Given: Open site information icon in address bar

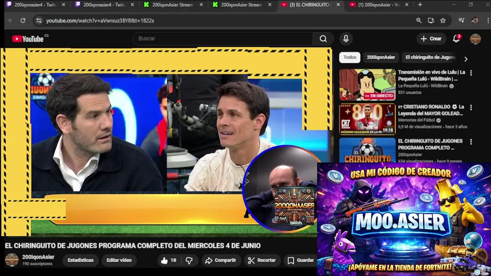Looking at the screenshot, I should (38, 21).
